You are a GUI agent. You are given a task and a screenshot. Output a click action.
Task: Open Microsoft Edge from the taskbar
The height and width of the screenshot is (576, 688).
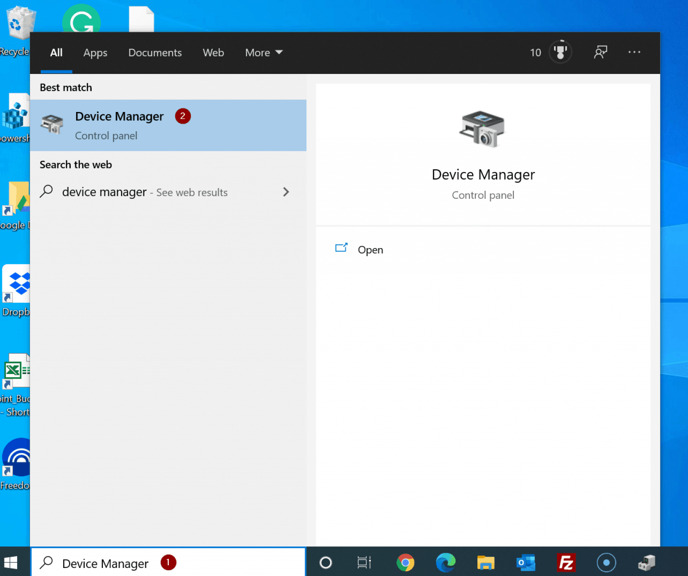pyautogui.click(x=445, y=563)
